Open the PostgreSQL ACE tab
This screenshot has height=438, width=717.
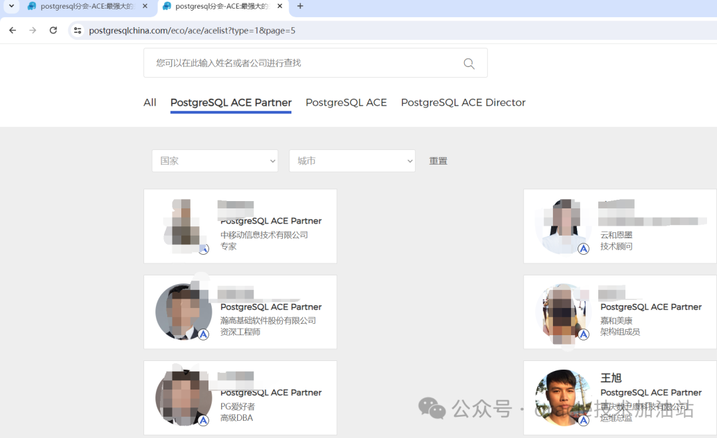pyautogui.click(x=346, y=102)
